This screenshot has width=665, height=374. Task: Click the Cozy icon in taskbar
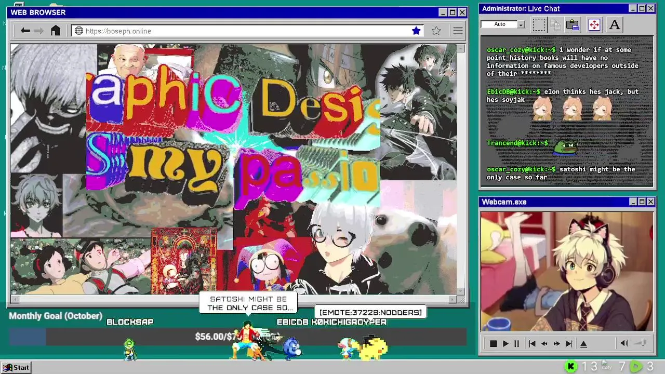coord(606,366)
